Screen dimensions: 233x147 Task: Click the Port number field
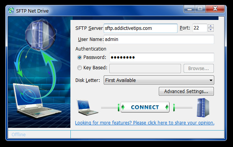[200, 28]
